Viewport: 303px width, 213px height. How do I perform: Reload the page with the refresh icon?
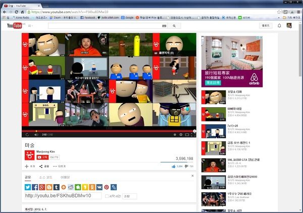17,12
